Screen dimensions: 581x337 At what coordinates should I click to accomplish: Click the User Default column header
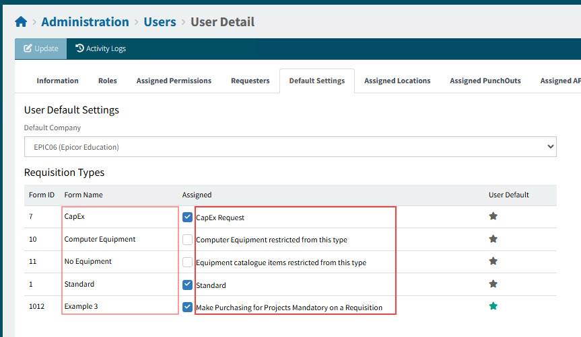coord(509,195)
